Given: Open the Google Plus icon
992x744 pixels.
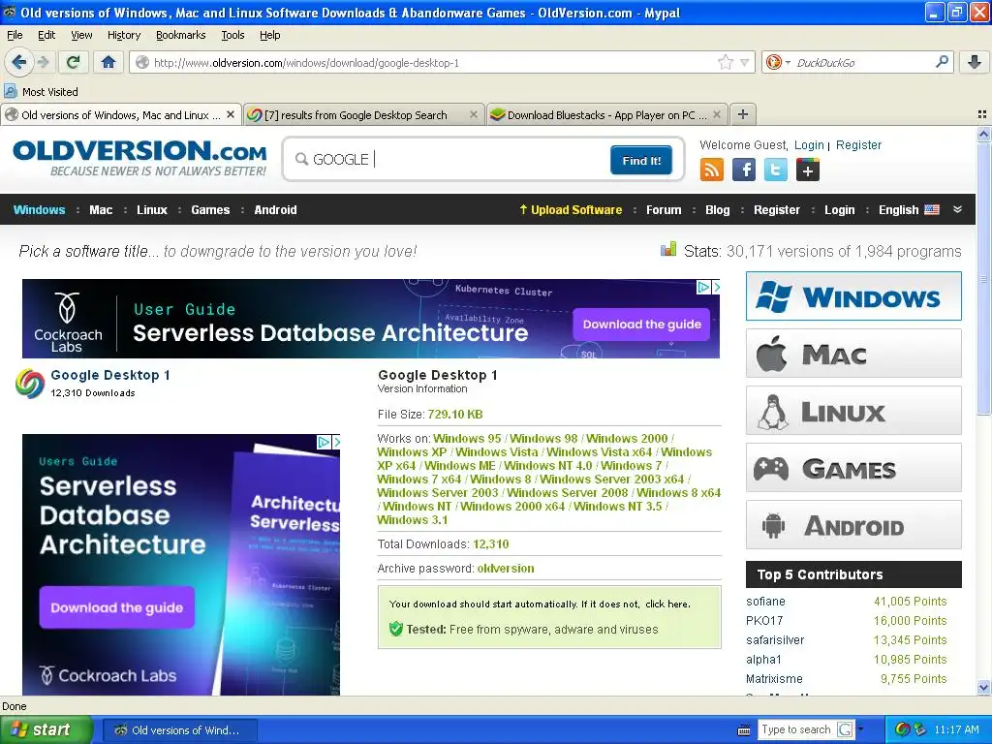Looking at the screenshot, I should click(807, 170).
